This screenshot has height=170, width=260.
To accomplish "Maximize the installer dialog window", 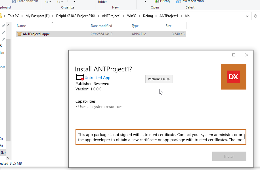I will point(234,55).
